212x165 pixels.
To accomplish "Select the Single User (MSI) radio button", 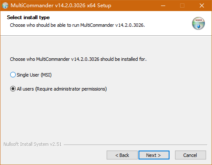I will [x=13, y=75].
